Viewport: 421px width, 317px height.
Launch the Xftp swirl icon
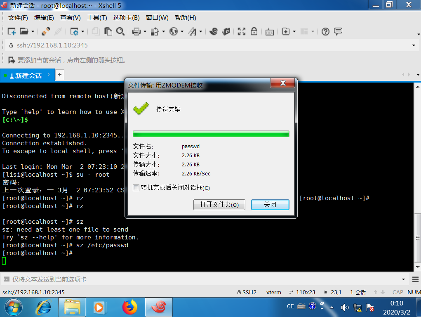point(214,31)
